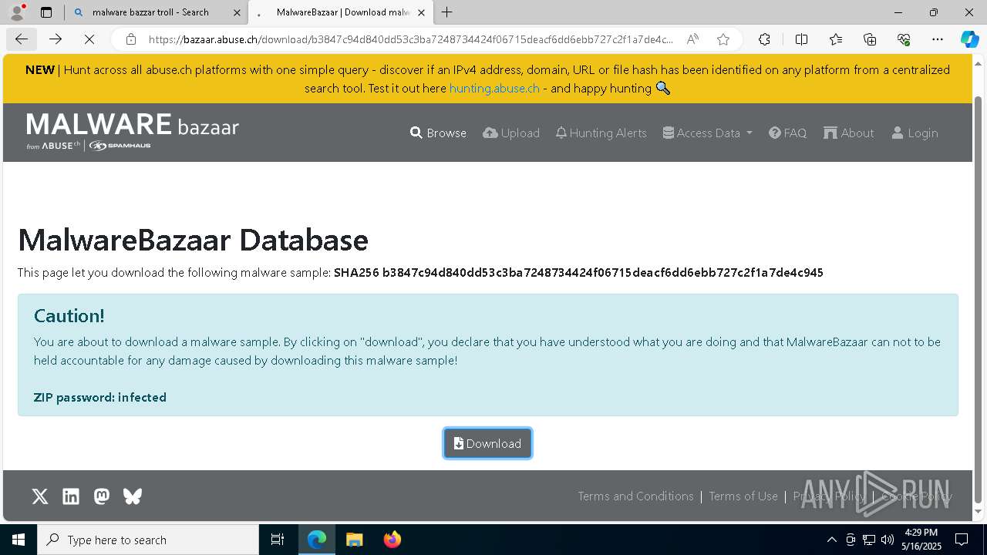Open a new browser tab
987x555 pixels.
[447, 12]
